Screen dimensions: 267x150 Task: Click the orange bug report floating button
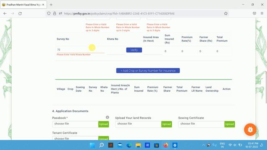[x=250, y=130]
